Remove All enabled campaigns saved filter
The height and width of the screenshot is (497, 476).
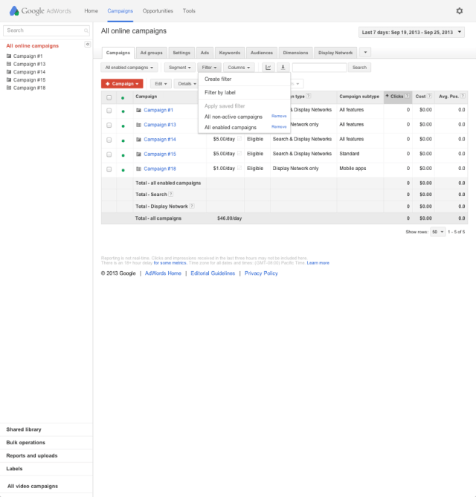[279, 126]
